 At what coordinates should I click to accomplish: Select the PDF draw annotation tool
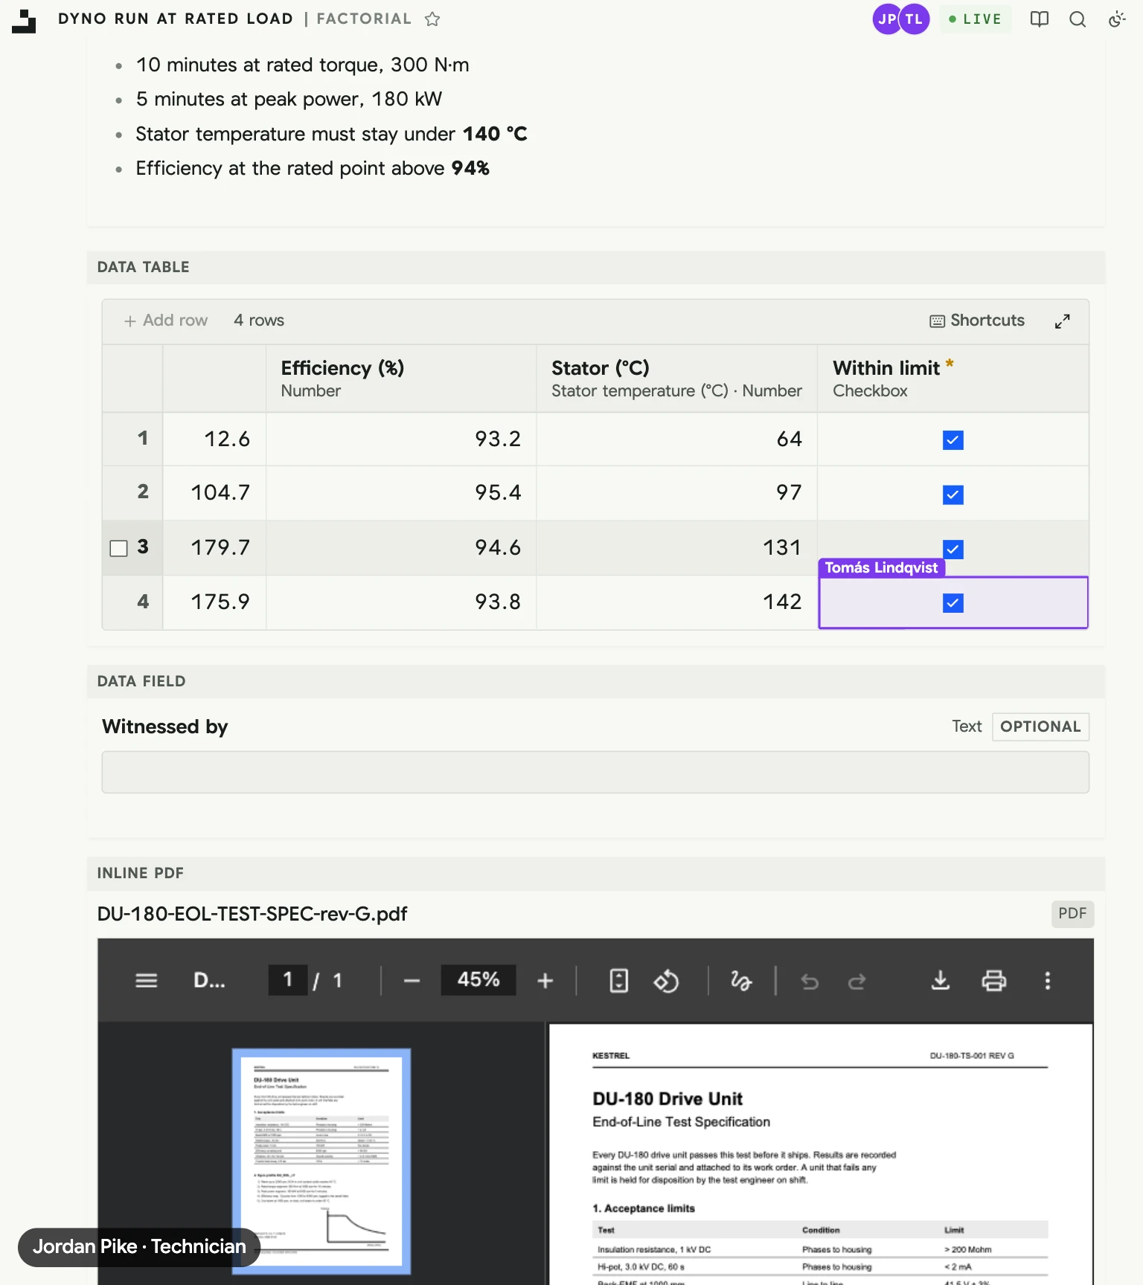pos(741,981)
